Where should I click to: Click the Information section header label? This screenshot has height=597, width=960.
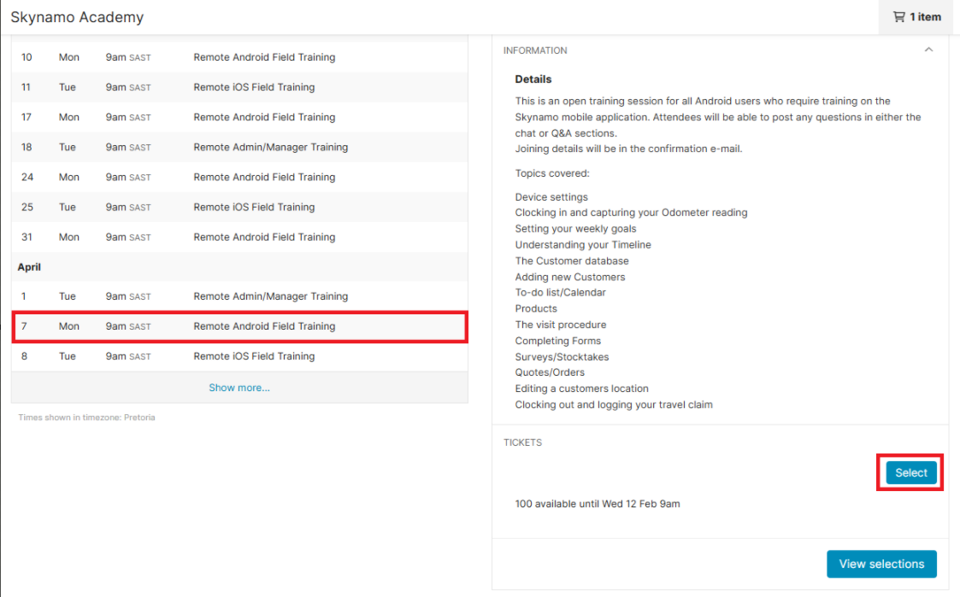pyautogui.click(x=535, y=50)
